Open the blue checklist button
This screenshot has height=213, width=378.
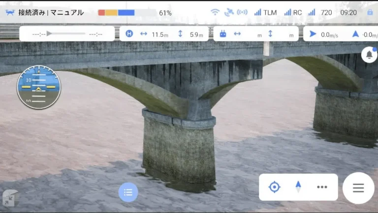[x=128, y=192]
